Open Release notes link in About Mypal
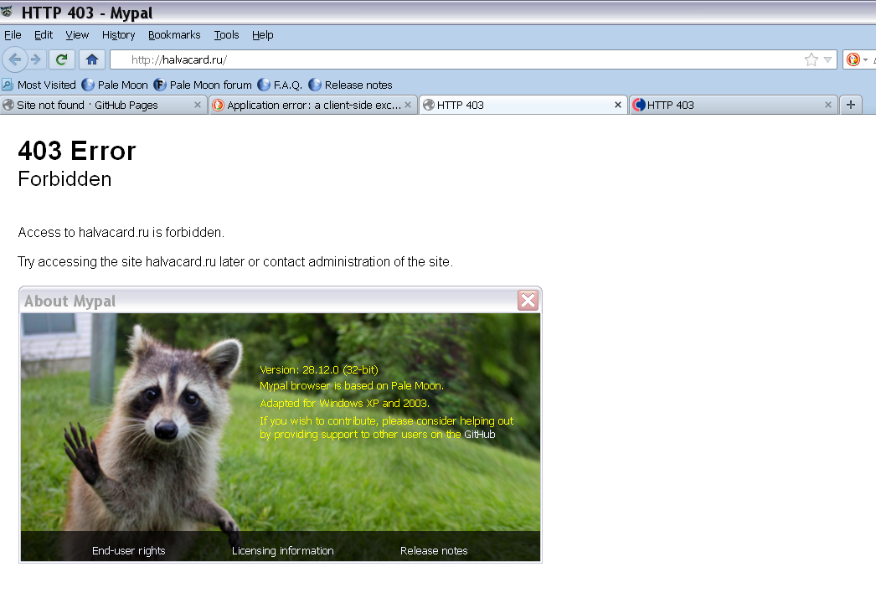This screenshot has width=876, height=598. click(434, 550)
